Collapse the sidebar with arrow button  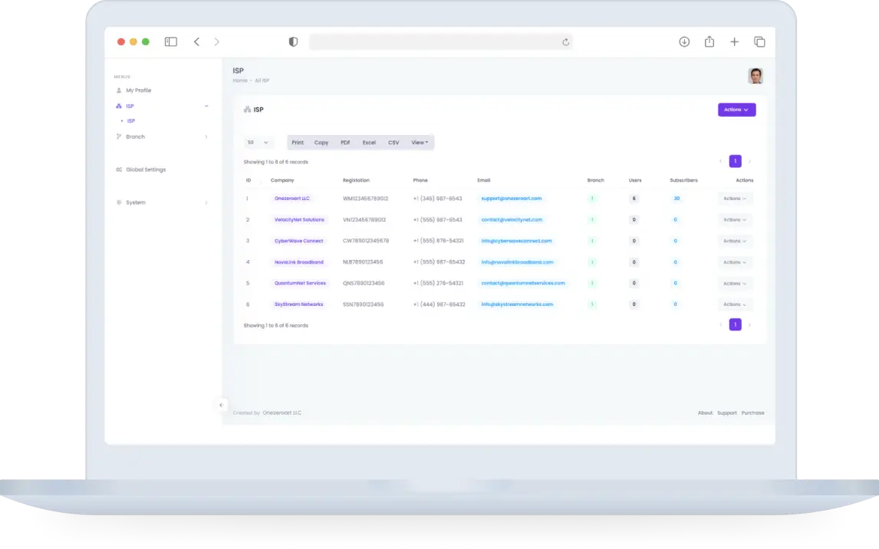click(221, 405)
